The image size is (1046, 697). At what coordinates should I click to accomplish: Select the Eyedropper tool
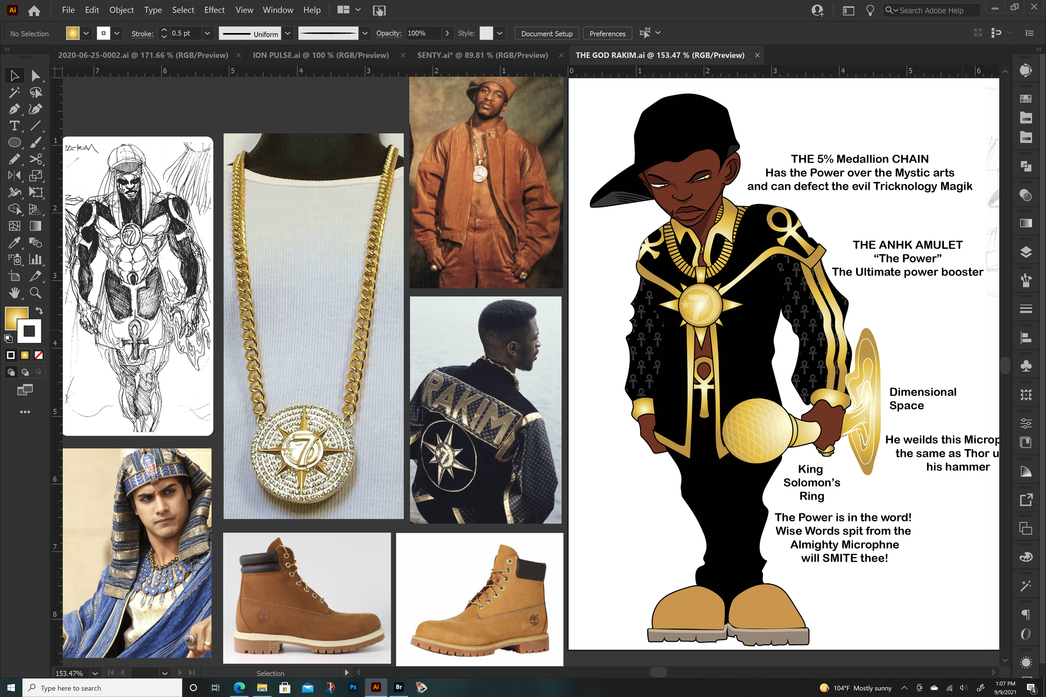click(x=14, y=243)
